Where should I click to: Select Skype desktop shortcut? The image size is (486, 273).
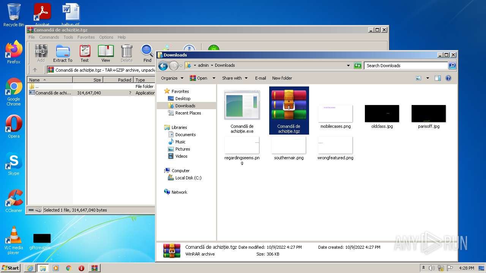click(14, 164)
